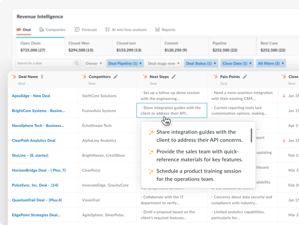299x225 pixels.
Task: Open the BrightCore Systems deal link
Action: coord(38,110)
